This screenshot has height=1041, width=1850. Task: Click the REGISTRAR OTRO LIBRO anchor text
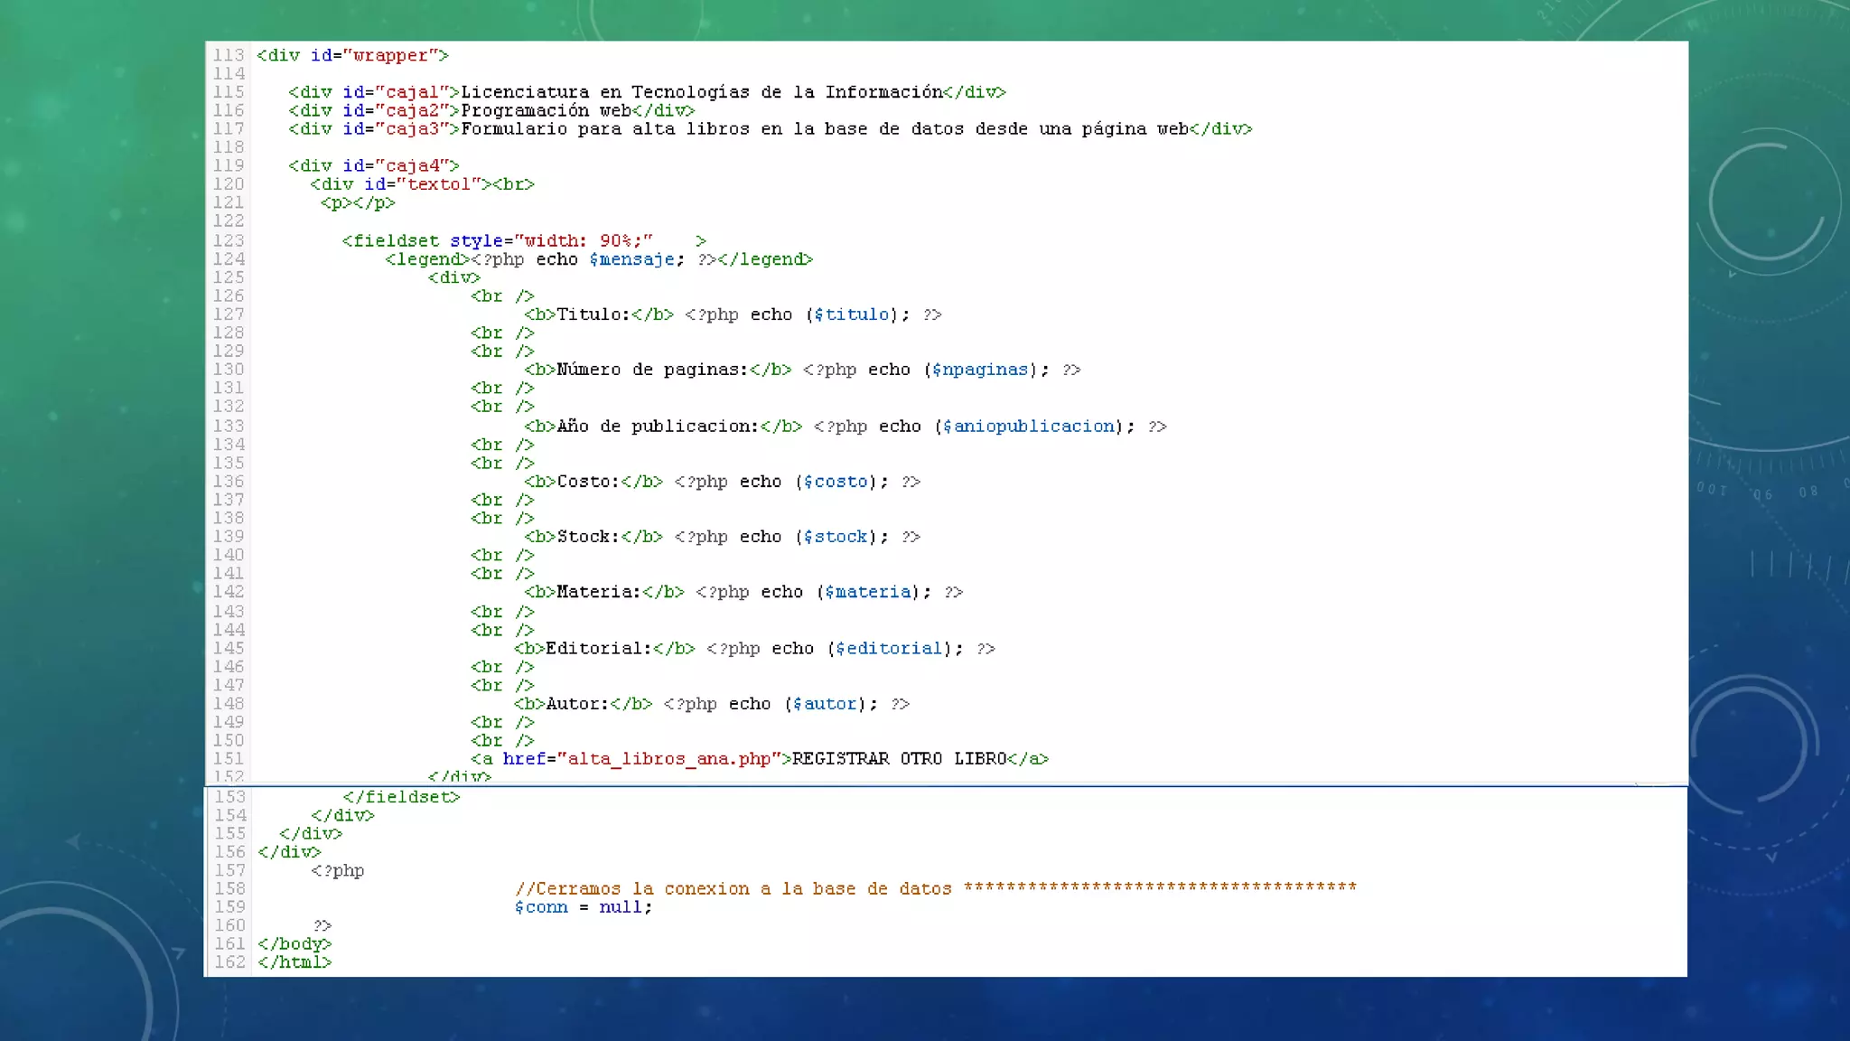[x=899, y=759]
